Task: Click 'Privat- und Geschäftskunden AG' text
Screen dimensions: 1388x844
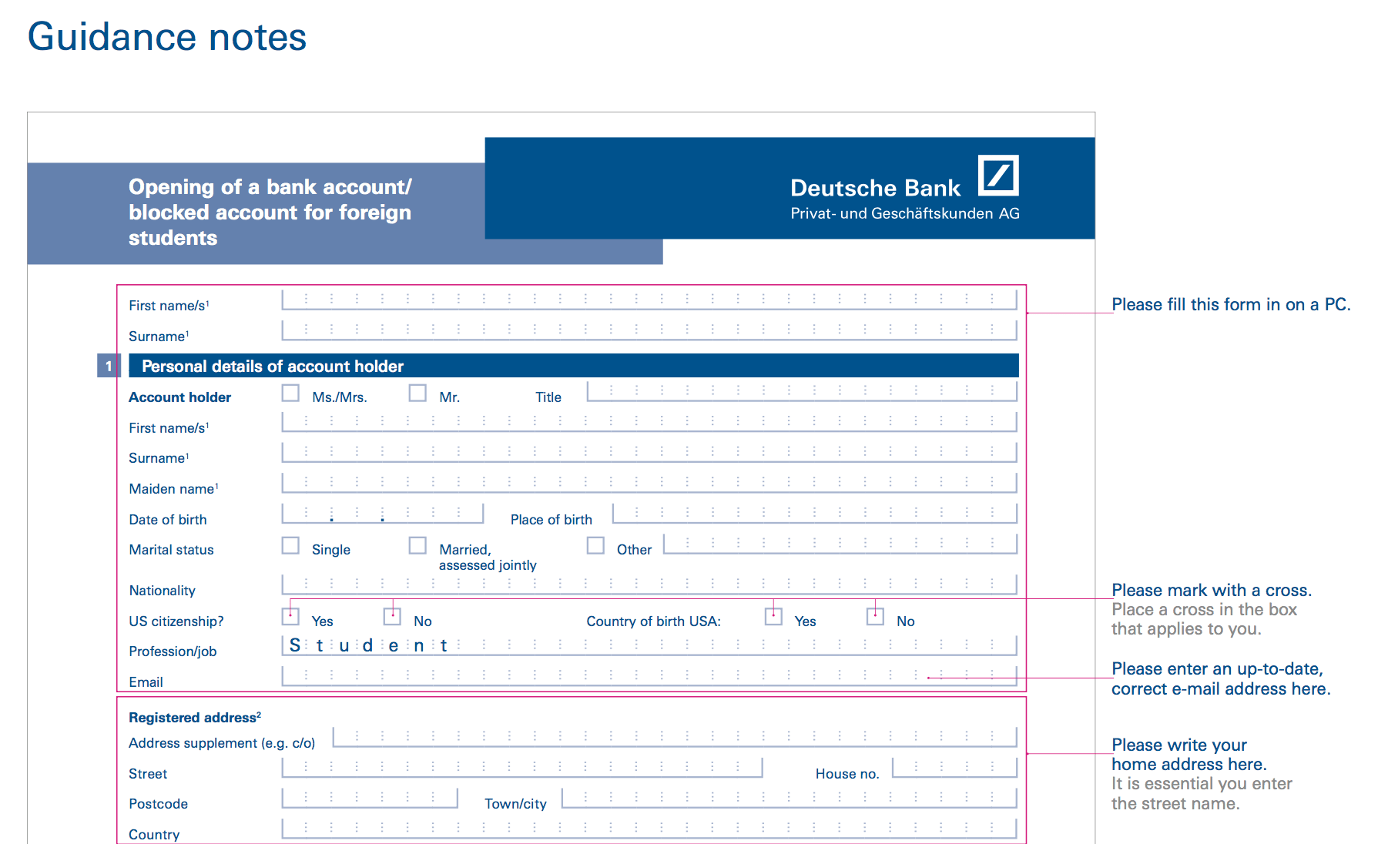Action: tap(905, 213)
